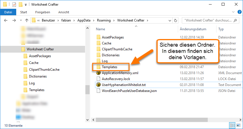Open the quick access toolbar dropdown
This screenshot has height=129, width=243.
[26, 5]
